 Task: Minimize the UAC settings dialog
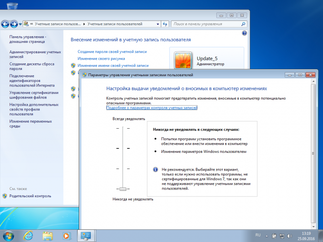pos(289,75)
